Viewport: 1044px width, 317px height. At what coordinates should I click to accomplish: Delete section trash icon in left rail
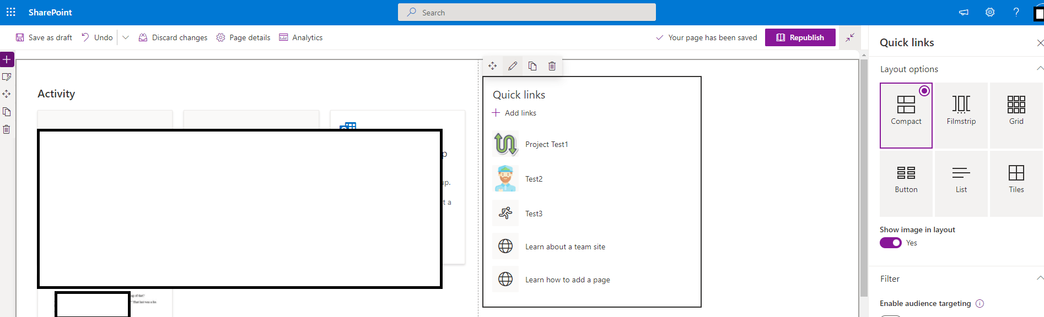pyautogui.click(x=7, y=129)
